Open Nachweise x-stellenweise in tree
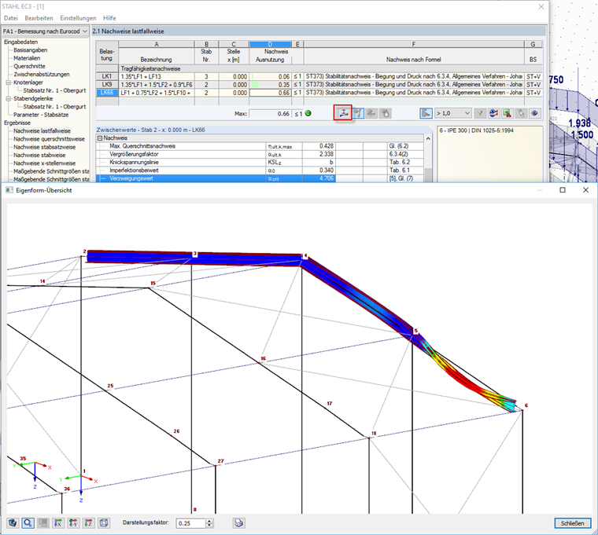Viewport: 598px width, 535px height. point(45,163)
